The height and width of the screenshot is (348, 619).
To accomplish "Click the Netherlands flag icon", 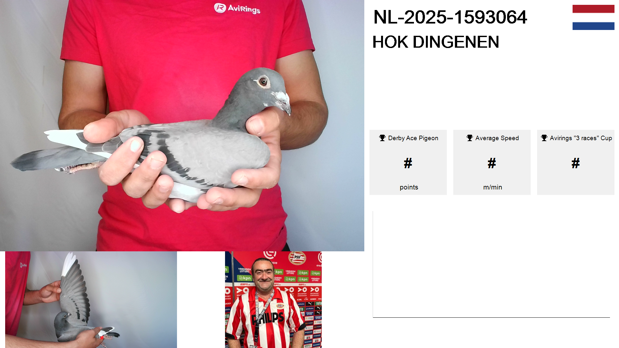I will point(593,17).
